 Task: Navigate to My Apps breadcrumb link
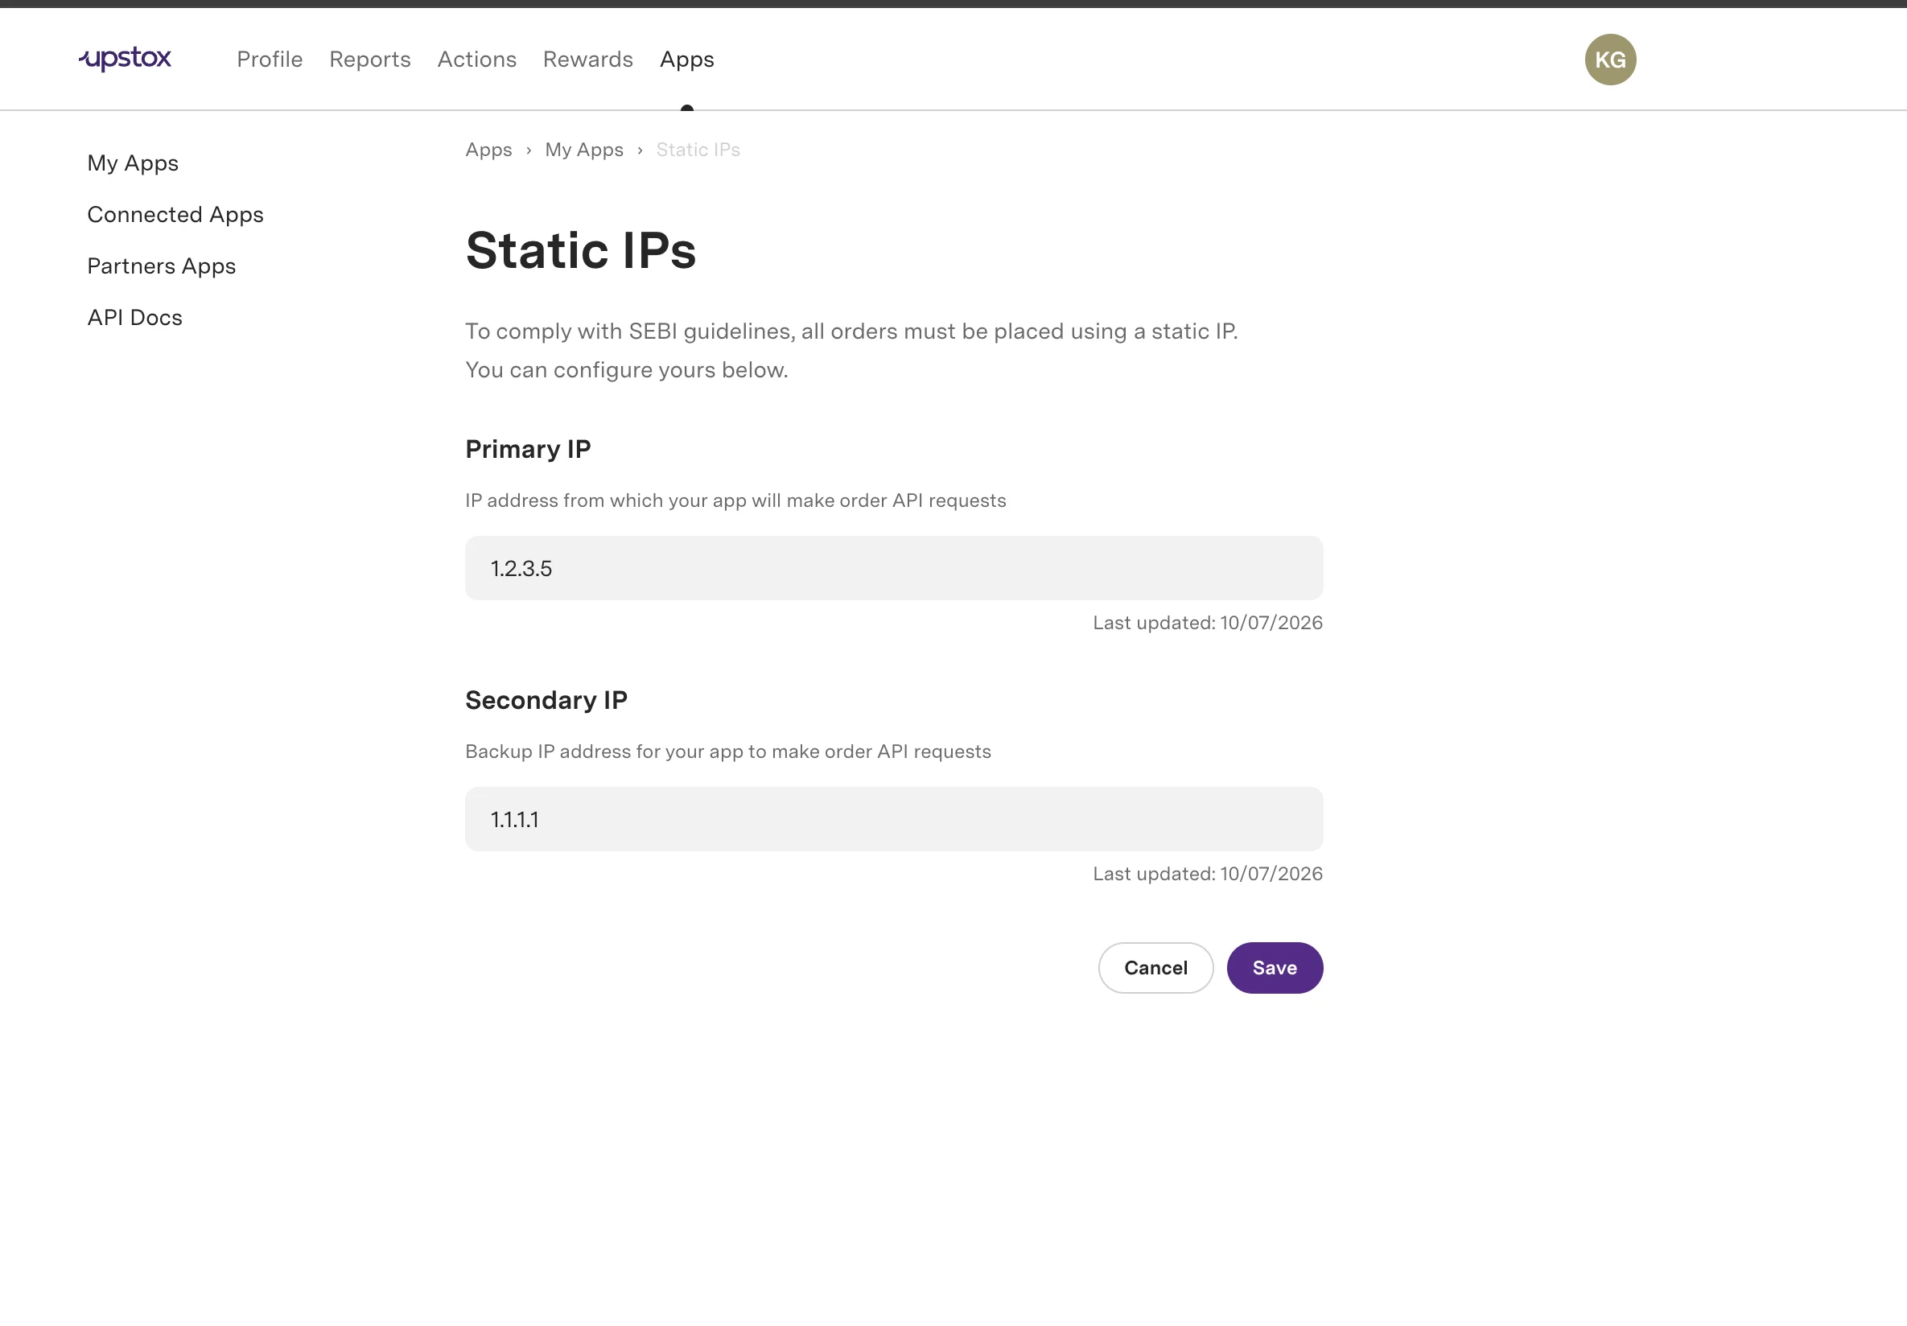coord(584,150)
